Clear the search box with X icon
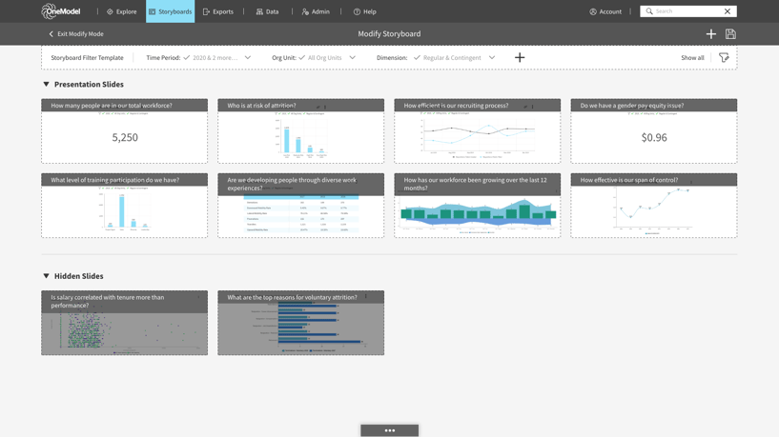This screenshot has width=779, height=437. pyautogui.click(x=728, y=10)
